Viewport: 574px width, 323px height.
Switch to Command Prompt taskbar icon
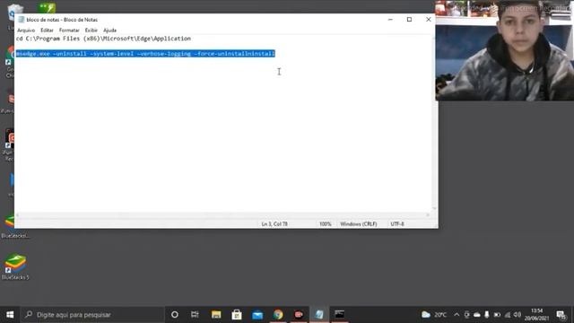339,315
